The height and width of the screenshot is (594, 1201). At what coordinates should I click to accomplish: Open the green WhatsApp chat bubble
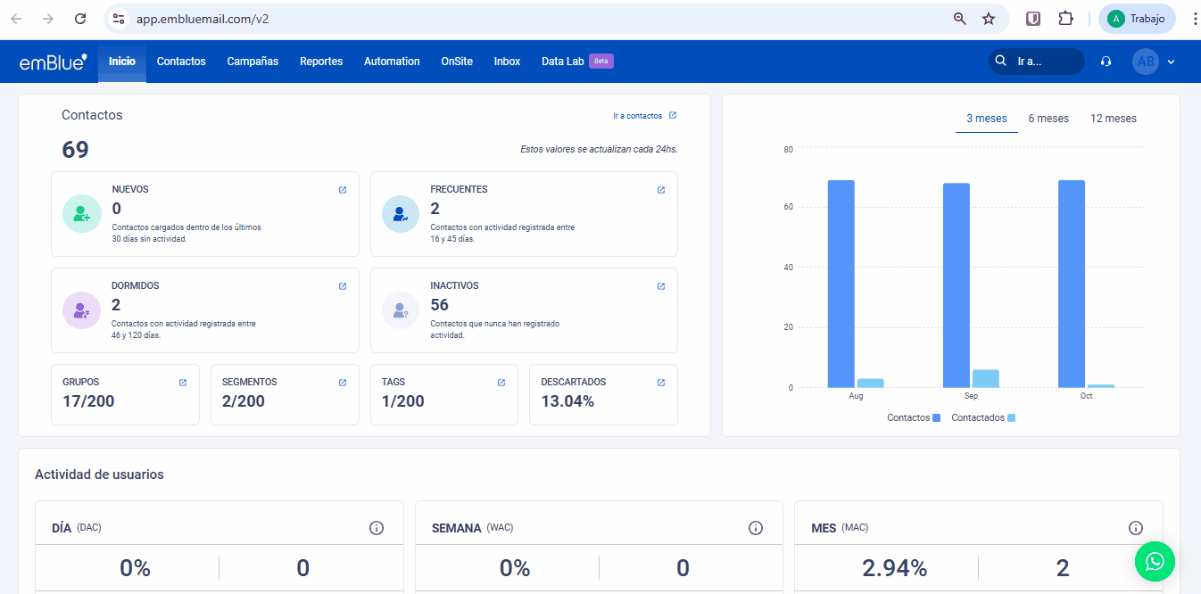click(x=1155, y=562)
